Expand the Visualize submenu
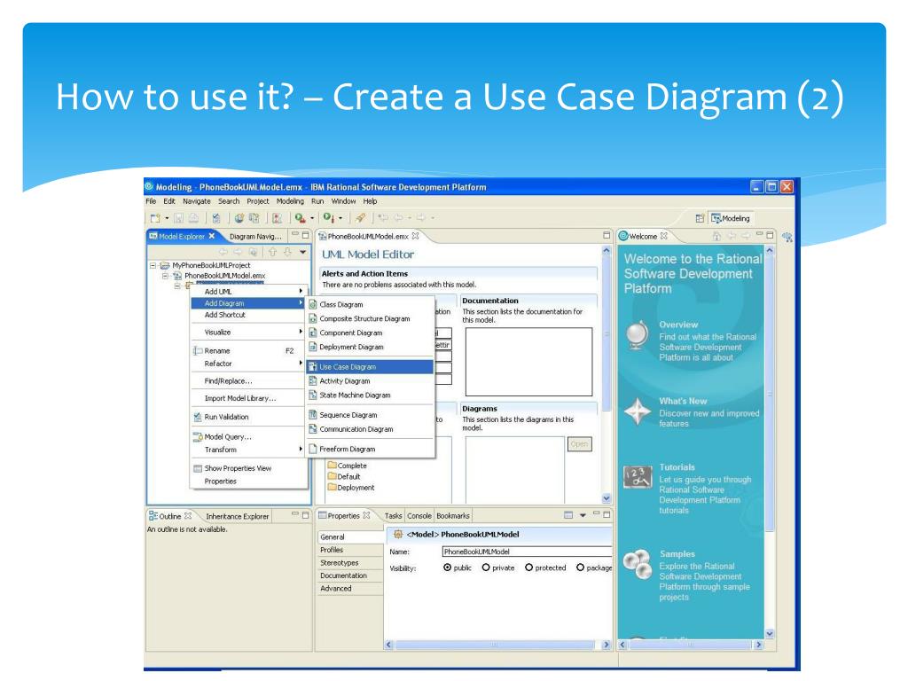This screenshot has width=908, height=681. click(249, 332)
